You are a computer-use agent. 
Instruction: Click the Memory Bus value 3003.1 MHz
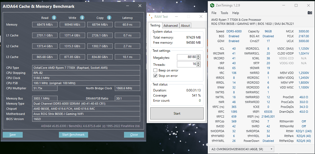45,98
